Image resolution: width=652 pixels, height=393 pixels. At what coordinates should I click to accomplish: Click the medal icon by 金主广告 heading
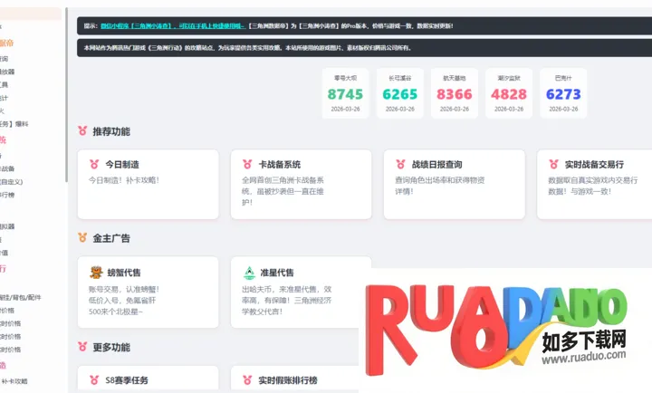[82, 238]
